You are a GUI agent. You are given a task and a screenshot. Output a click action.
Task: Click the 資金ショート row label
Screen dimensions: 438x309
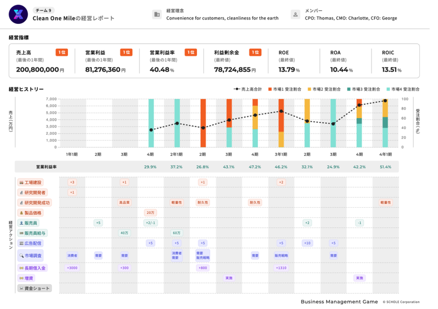tap(34, 288)
